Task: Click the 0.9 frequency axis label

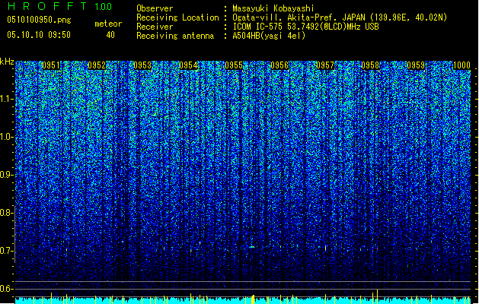Action: point(7,175)
